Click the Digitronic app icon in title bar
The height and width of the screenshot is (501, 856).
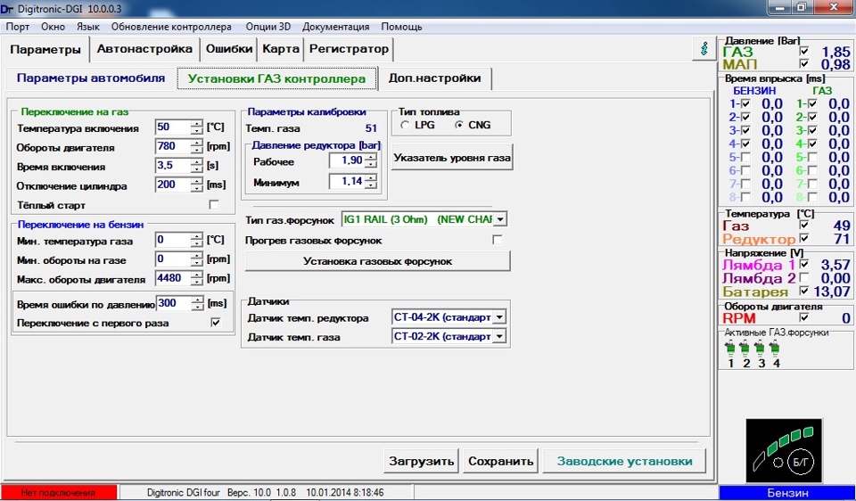click(x=7, y=9)
